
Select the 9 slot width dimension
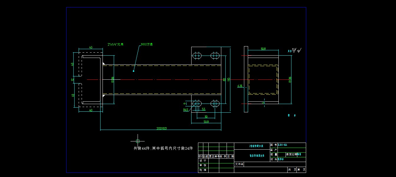point(185,103)
